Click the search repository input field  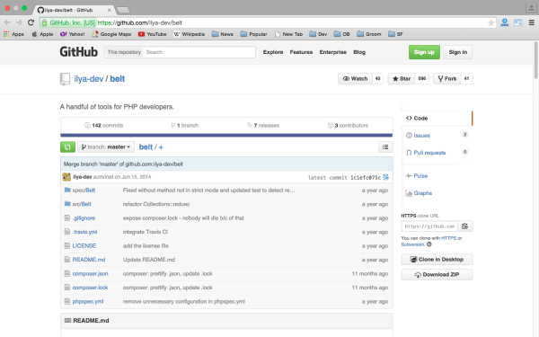coord(199,52)
